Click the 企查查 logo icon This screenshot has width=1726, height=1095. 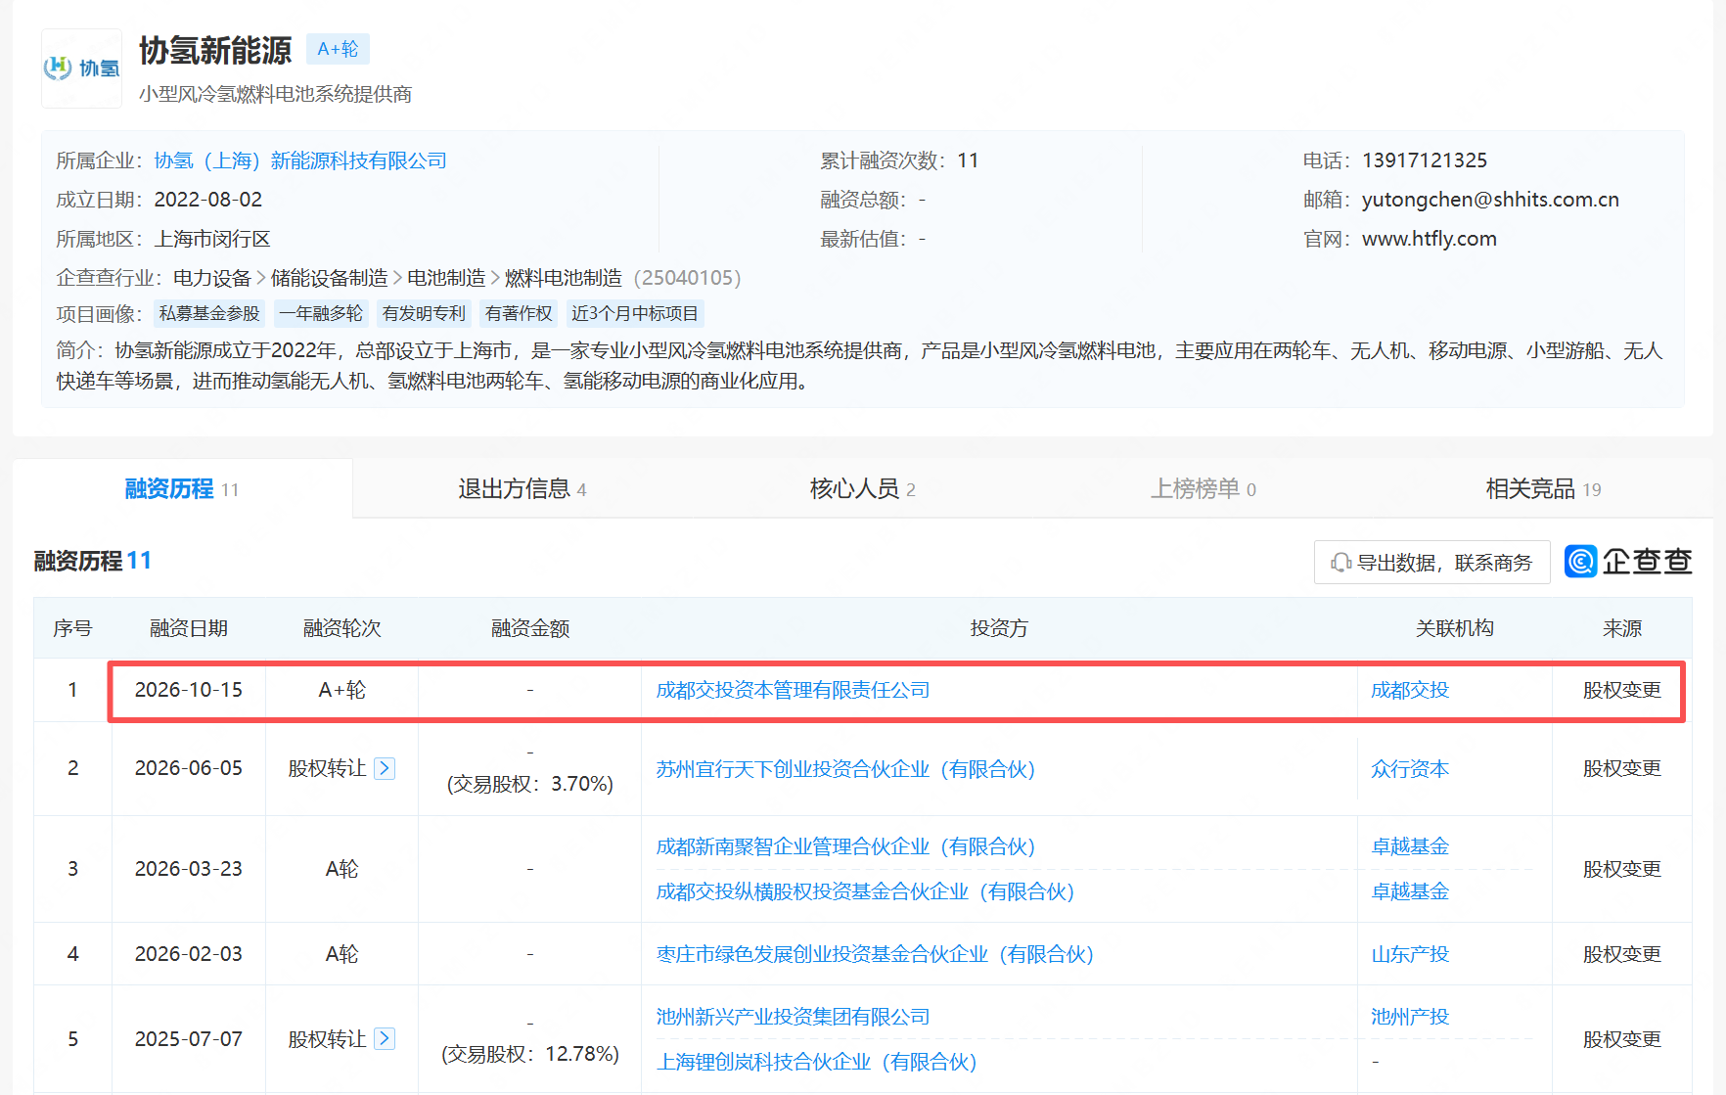click(x=1580, y=561)
